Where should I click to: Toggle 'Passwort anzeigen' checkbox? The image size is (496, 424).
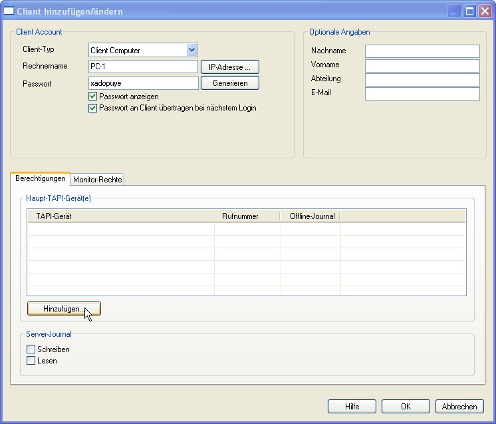point(93,97)
